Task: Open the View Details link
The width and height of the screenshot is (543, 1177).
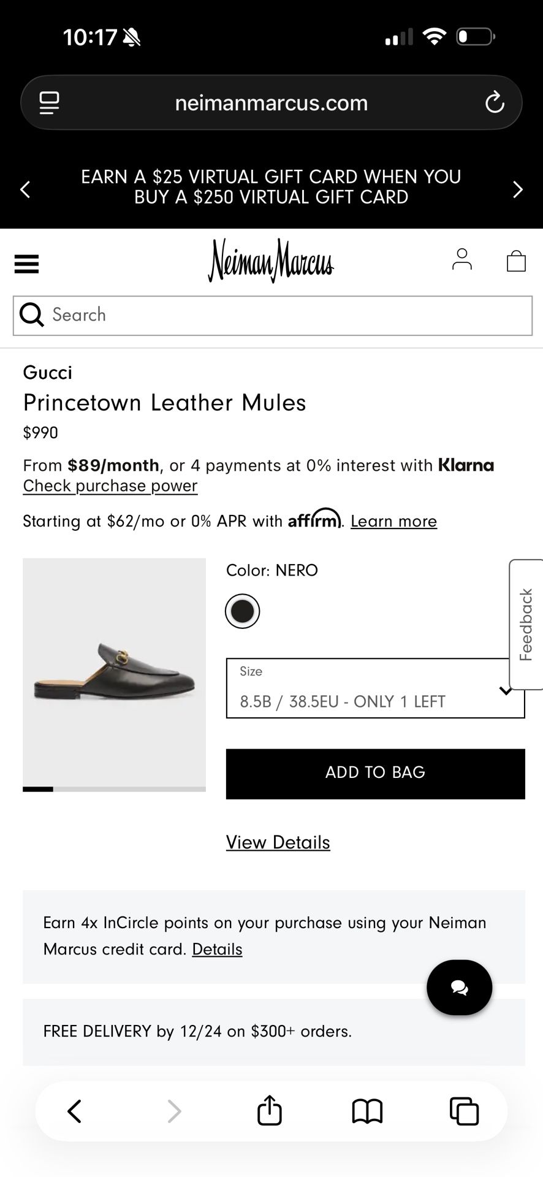Action: point(278,842)
